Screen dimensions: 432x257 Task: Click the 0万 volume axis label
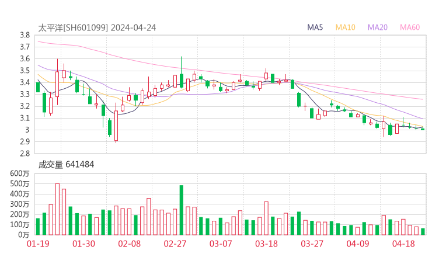(24, 235)
